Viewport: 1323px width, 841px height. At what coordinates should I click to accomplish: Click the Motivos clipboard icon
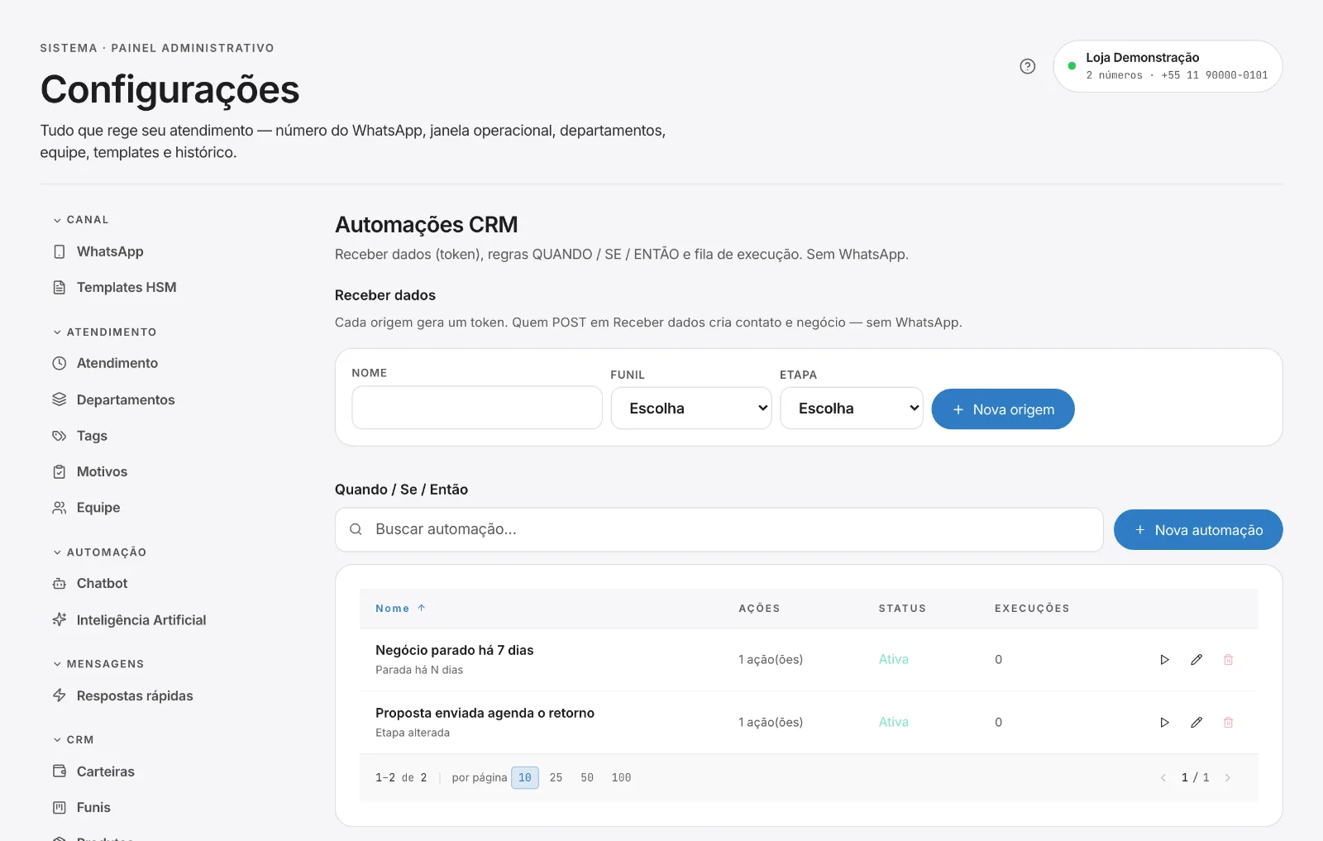click(60, 471)
